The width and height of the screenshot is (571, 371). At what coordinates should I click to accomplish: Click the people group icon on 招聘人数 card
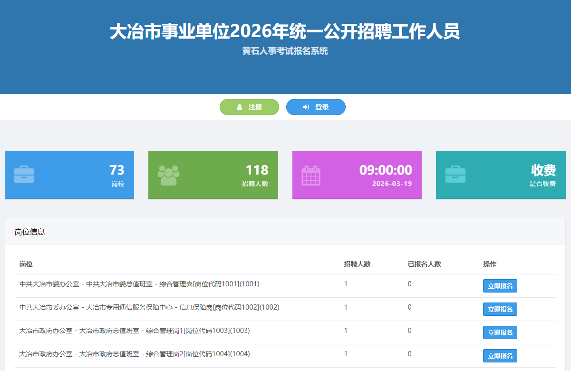(x=168, y=175)
